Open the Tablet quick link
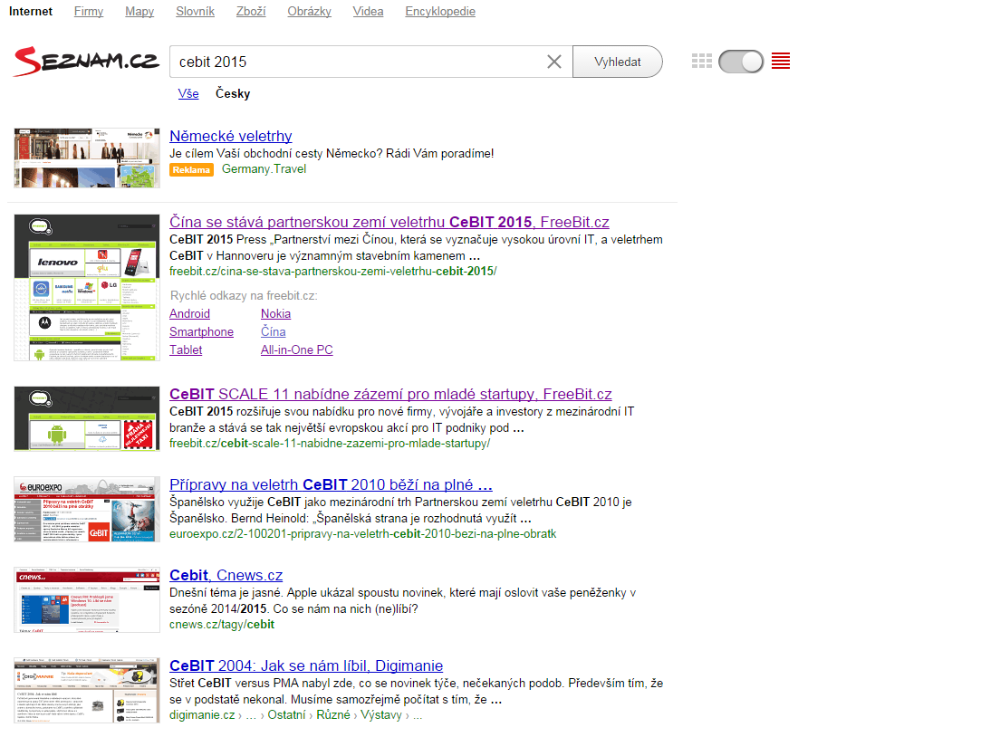 186,350
